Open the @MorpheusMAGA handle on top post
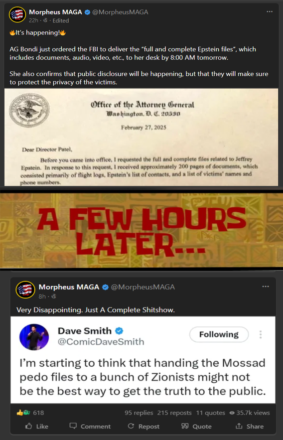283x440 pixels. click(120, 12)
